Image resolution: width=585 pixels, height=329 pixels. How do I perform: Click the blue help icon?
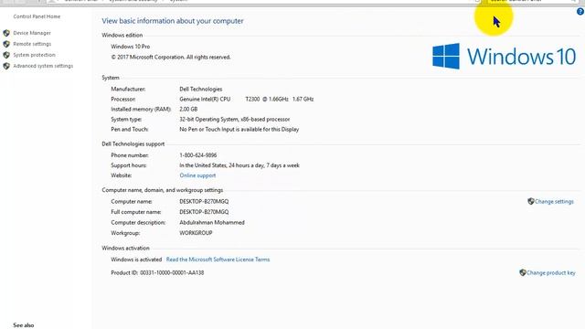pyautogui.click(x=580, y=12)
